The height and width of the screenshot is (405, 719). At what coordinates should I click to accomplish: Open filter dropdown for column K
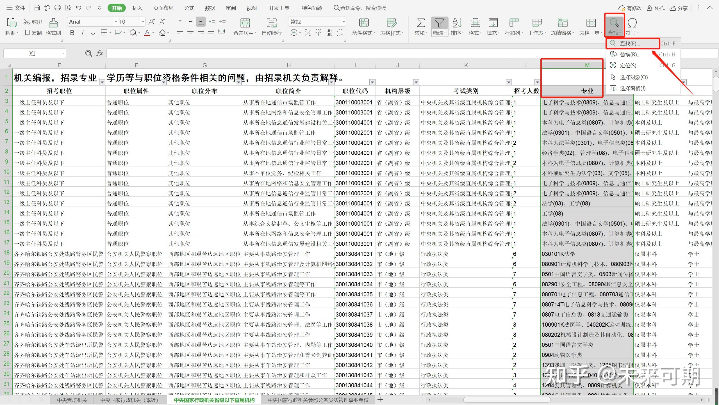(x=509, y=82)
